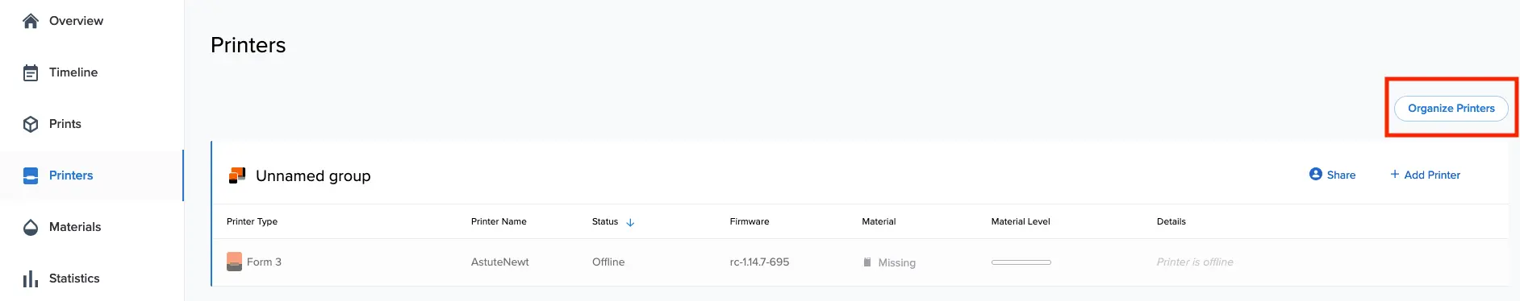The image size is (1520, 301).
Task: Click the Add Printer link
Action: pyautogui.click(x=1425, y=175)
